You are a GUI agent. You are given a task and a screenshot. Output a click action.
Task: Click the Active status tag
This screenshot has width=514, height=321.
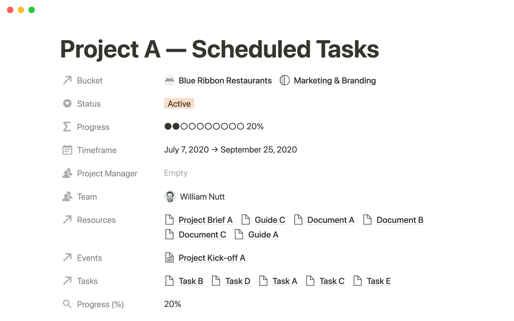pos(179,103)
